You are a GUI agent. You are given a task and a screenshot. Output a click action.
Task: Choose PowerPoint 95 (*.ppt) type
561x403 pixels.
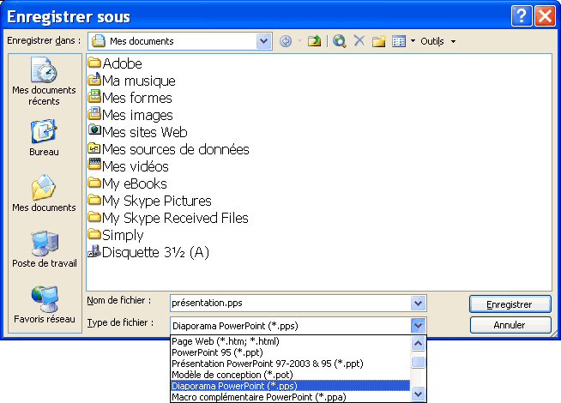pos(290,352)
